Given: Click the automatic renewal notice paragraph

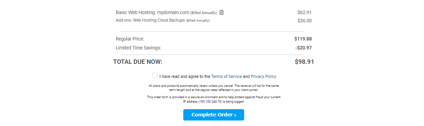Looking at the screenshot, I should click(214, 88).
